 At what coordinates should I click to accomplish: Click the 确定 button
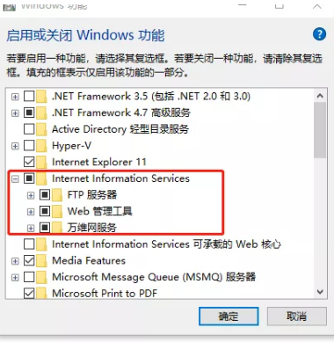click(229, 317)
